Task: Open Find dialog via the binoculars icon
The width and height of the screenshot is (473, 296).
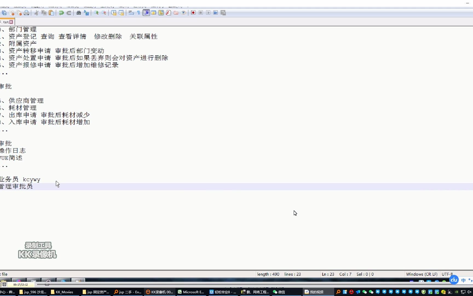Action: [x=79, y=13]
